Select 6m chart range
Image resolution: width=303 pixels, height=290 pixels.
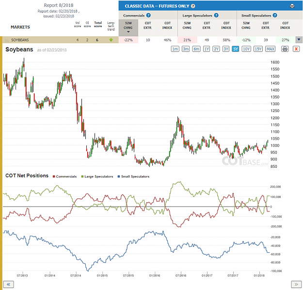click(x=196, y=49)
